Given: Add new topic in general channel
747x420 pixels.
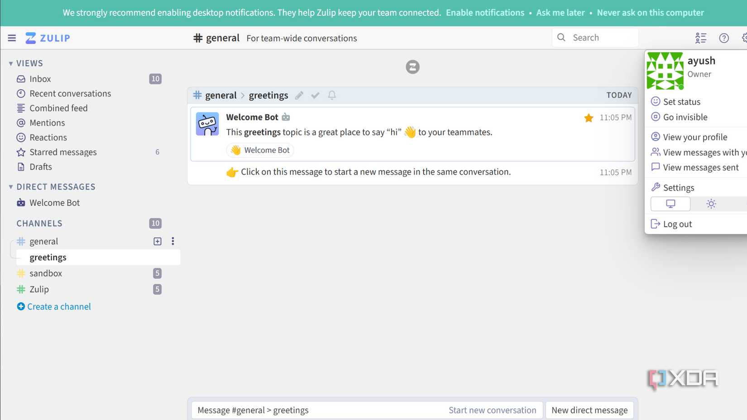Looking at the screenshot, I should [158, 241].
